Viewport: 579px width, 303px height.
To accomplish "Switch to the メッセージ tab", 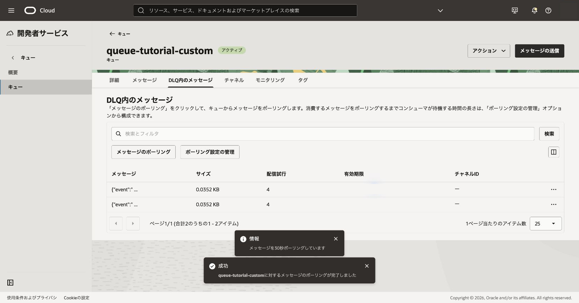I will pos(145,80).
